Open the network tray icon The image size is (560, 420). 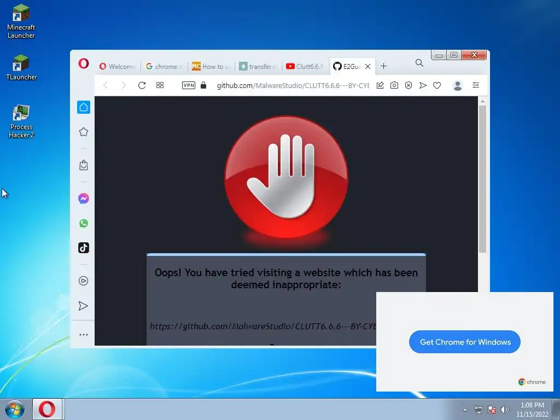point(478,410)
